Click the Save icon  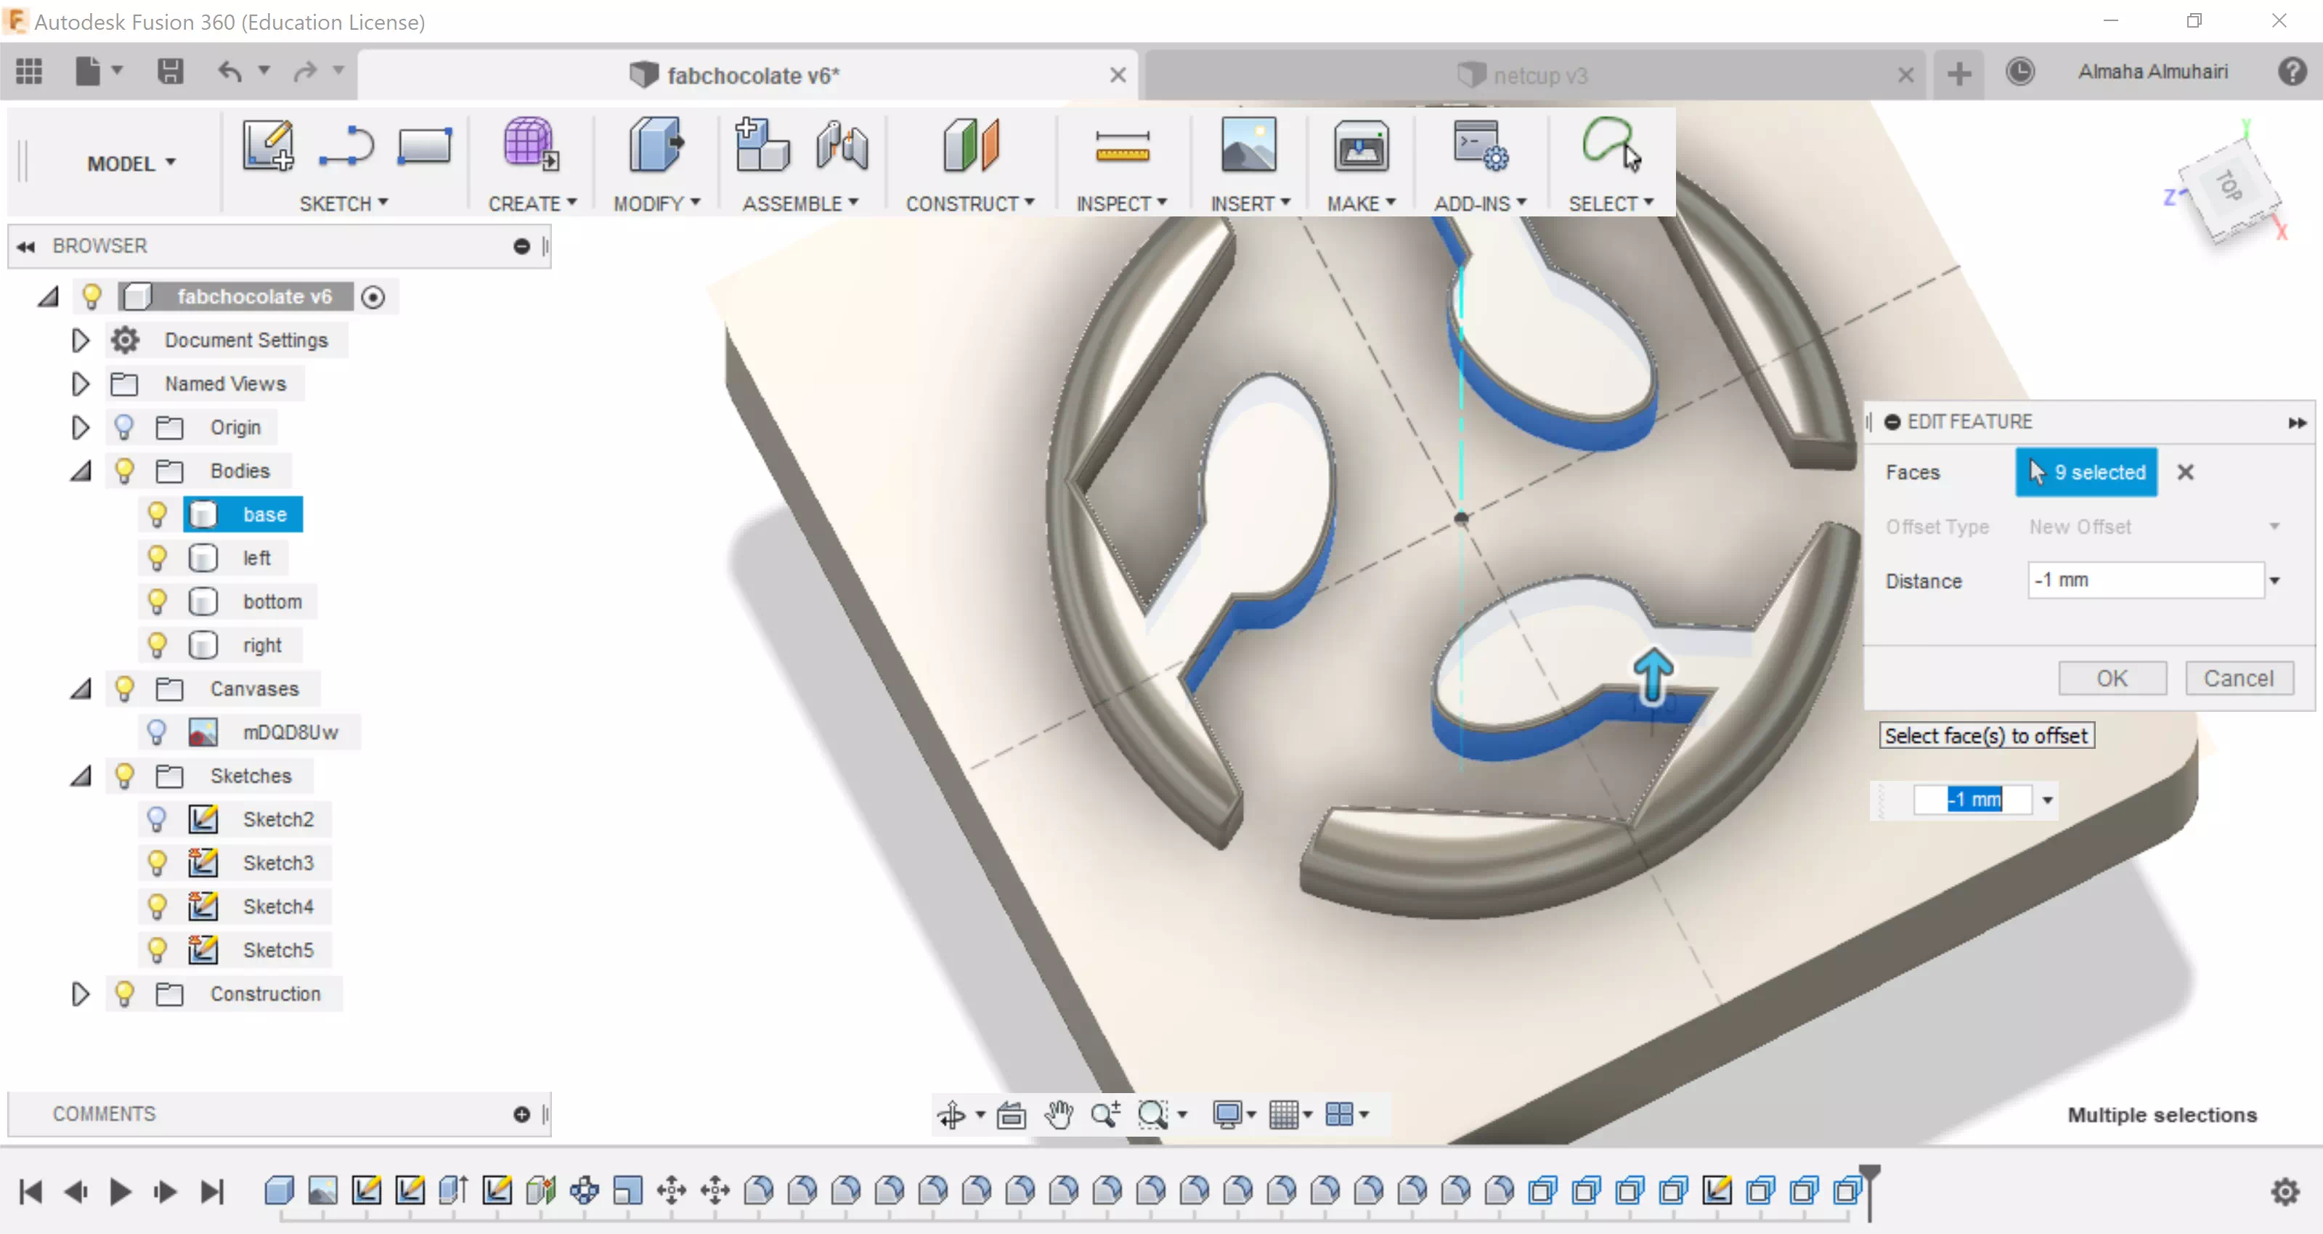[169, 71]
